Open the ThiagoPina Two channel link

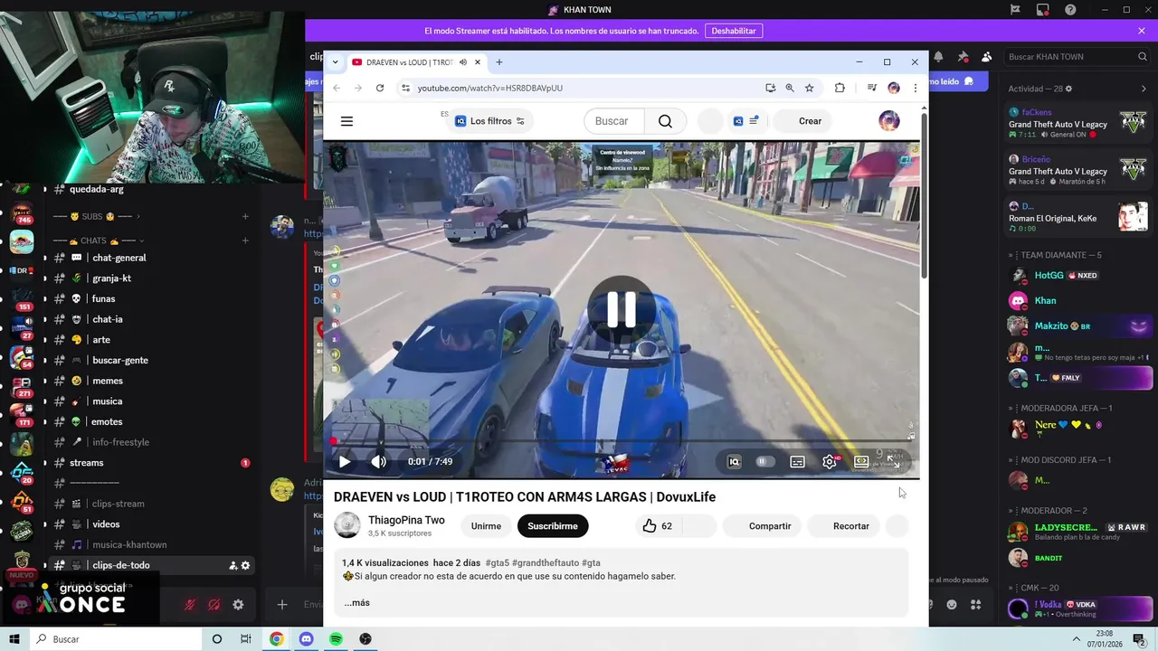[x=406, y=520]
